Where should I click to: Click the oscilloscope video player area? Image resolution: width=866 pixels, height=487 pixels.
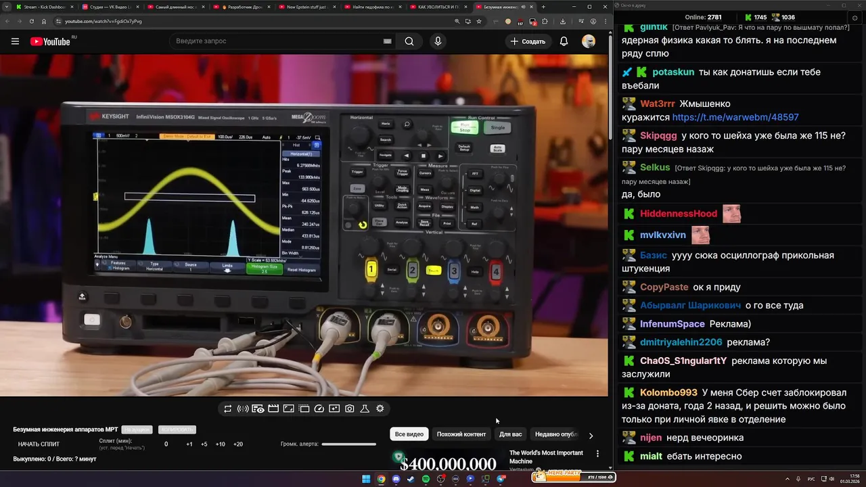point(304,225)
